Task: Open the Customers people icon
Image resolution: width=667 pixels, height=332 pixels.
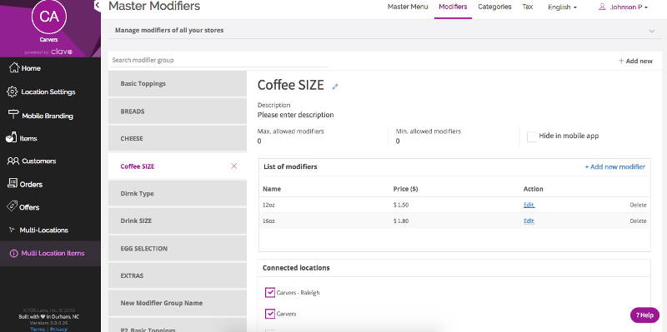Action: [13, 161]
